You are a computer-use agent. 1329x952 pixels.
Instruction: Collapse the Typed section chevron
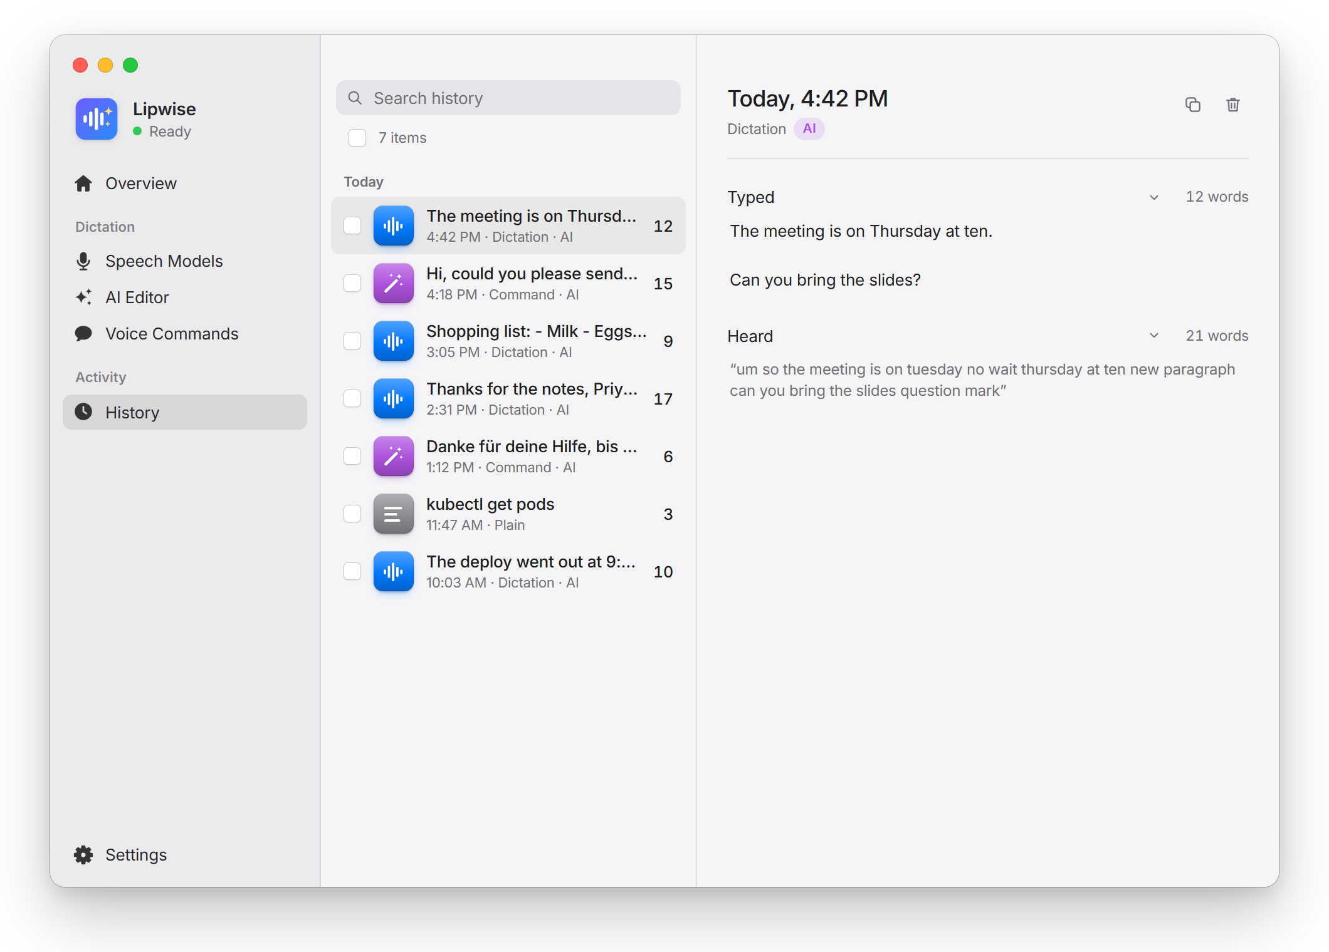pos(1153,197)
